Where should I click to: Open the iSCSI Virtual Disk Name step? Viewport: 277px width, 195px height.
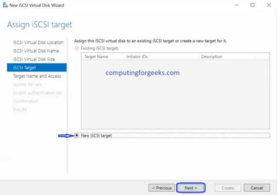(36, 51)
